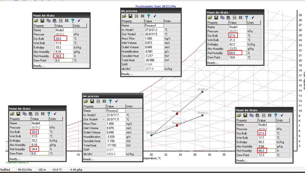Help question mark in Process2 panel
The width and height of the screenshot is (305, 173).
click(110, 101)
